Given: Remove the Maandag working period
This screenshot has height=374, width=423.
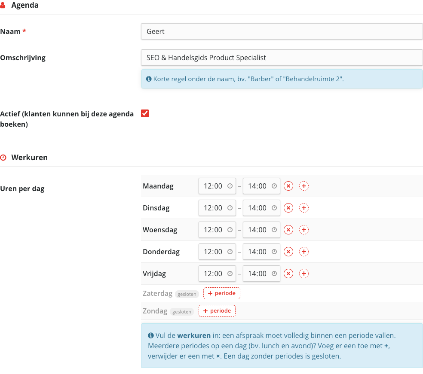Looking at the screenshot, I should tap(288, 186).
